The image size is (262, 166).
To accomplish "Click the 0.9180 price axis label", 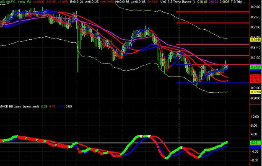I will tap(256, 7).
